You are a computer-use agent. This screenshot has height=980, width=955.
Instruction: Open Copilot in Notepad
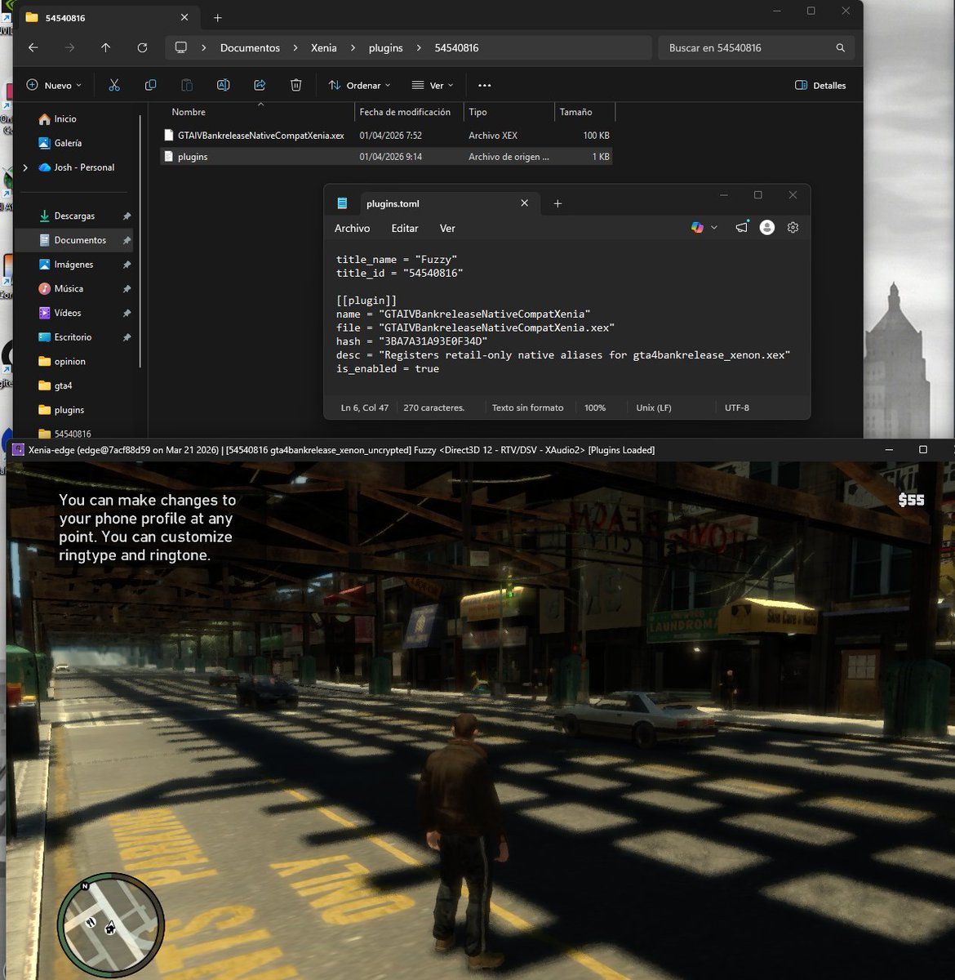pyautogui.click(x=697, y=228)
